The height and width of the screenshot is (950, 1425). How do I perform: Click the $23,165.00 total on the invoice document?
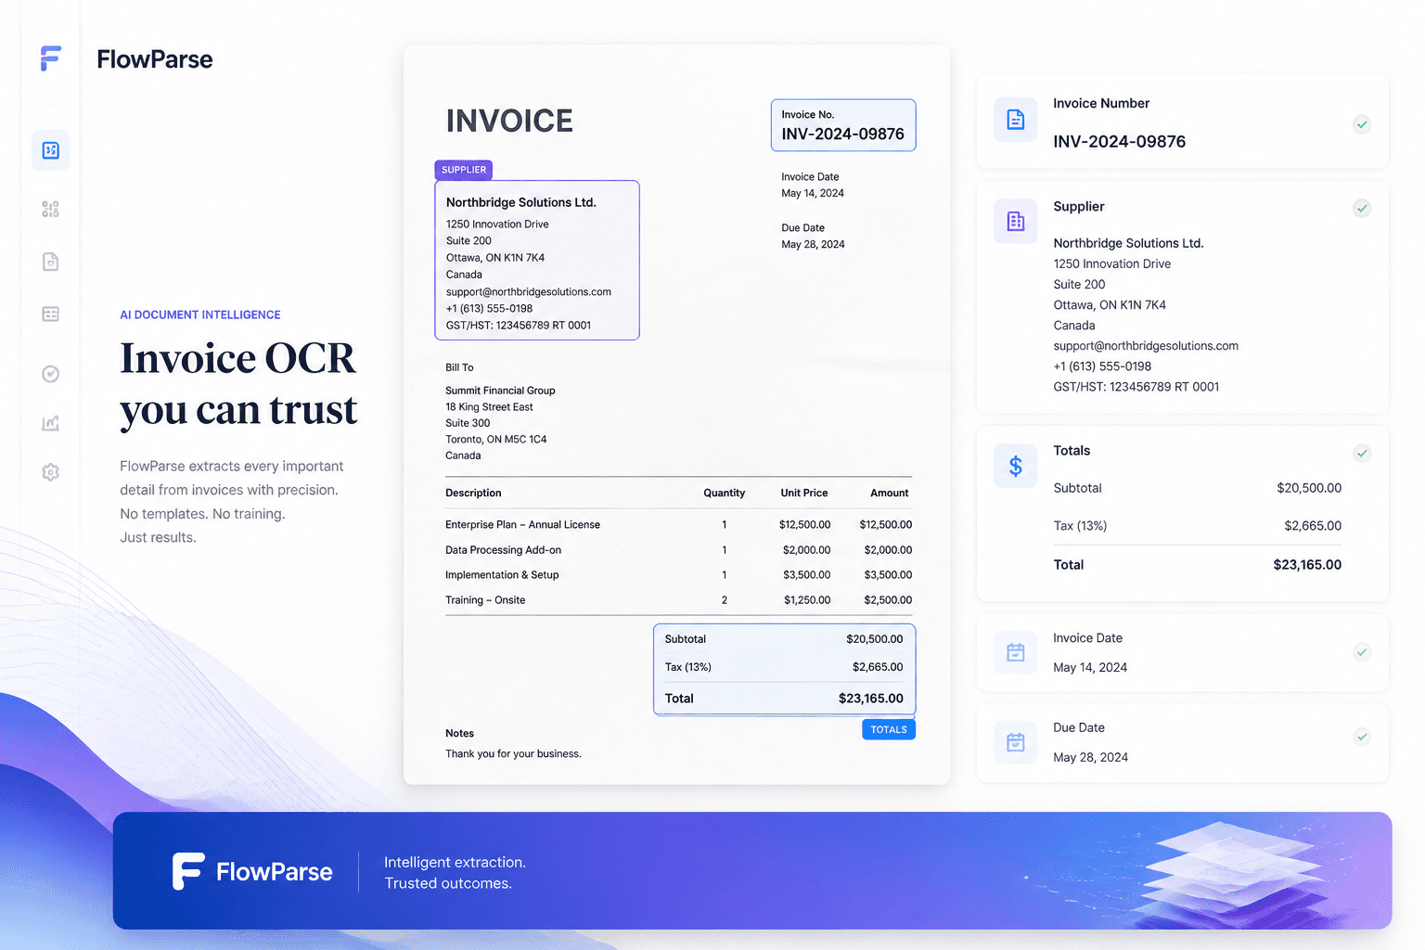pos(871,699)
